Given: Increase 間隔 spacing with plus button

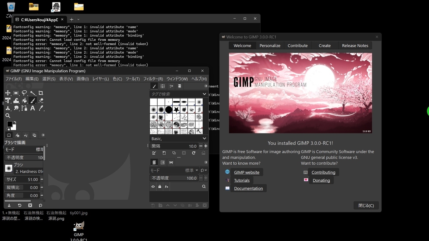Looking at the screenshot, I should click(206, 146).
